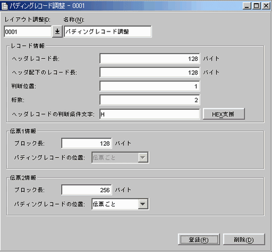272x252 pixels.
Task: Click the 判断位置: label
Action: tap(24, 86)
